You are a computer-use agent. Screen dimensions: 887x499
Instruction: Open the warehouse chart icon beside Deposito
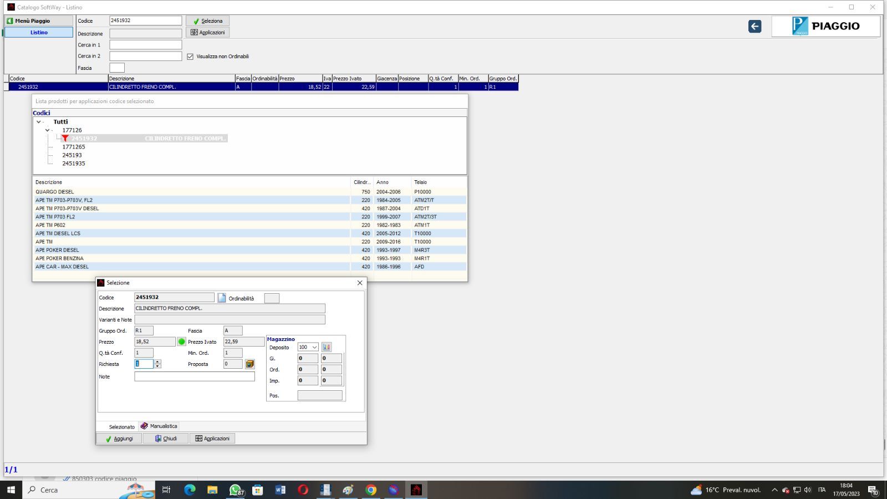(327, 347)
